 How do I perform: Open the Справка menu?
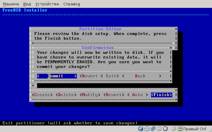[x=72, y=4]
